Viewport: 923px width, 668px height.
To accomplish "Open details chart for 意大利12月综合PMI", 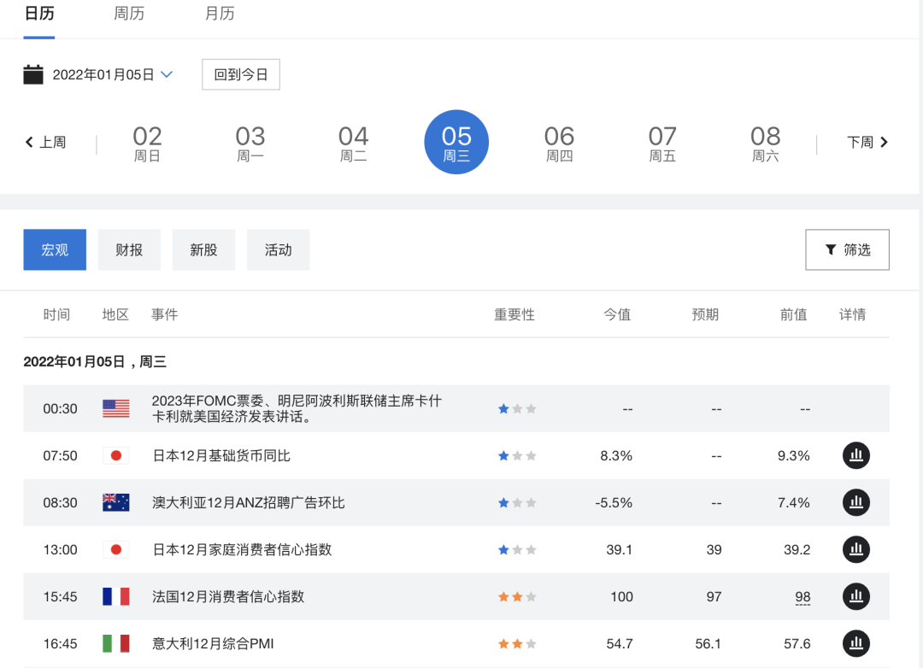I will (856, 643).
